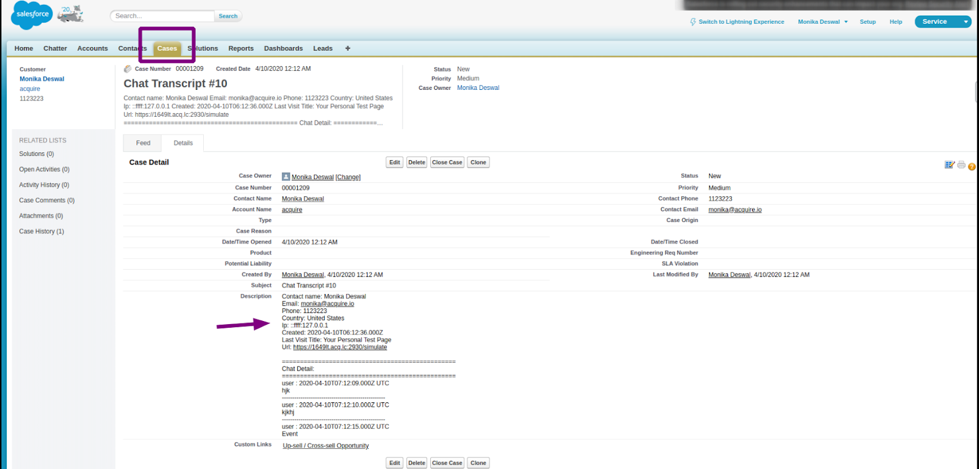The width and height of the screenshot is (979, 469).
Task: Open Created By Monika Deswal link
Action: click(x=303, y=275)
